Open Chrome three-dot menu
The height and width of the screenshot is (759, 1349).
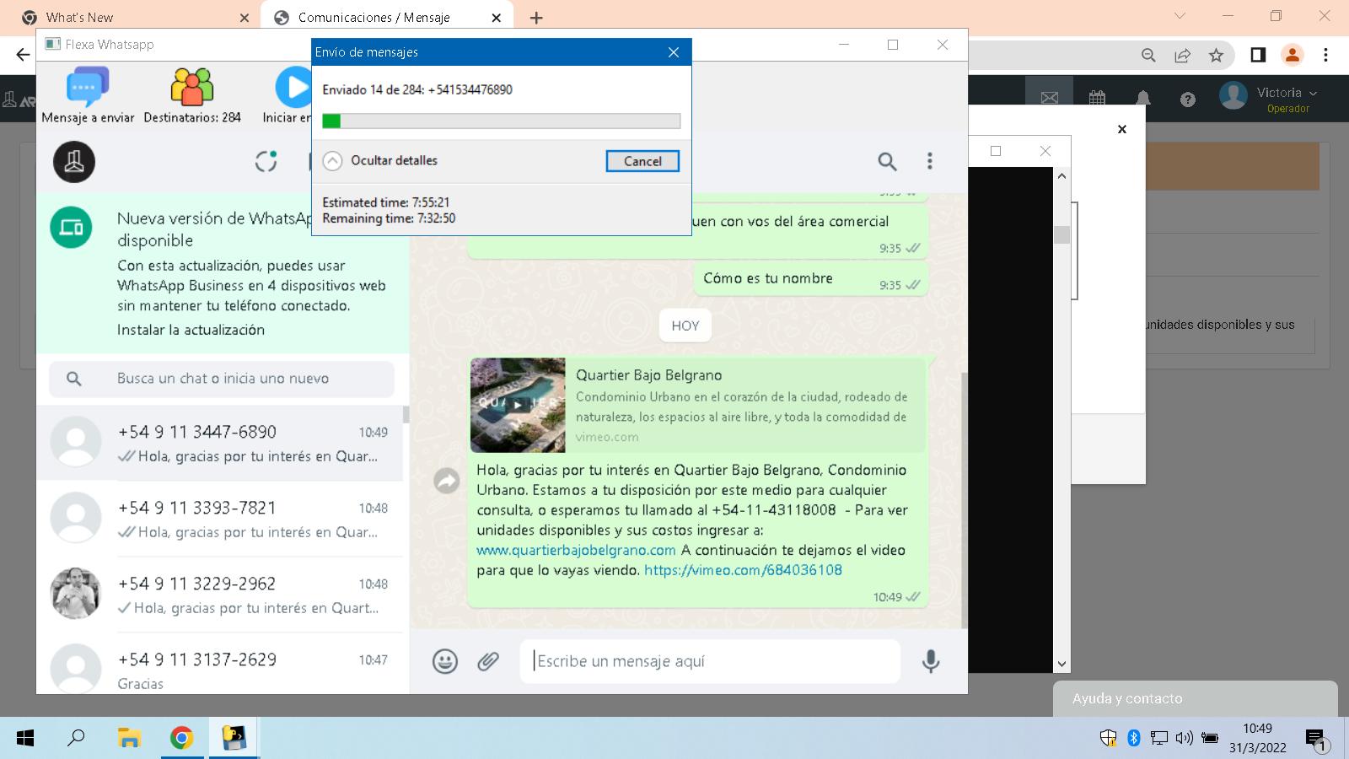[1325, 55]
